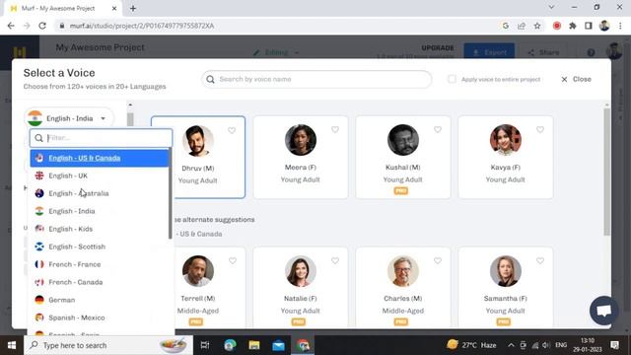Click the voice list vertical scrollbar
Image resolution: width=631 pixels, height=355 pixels.
(x=607, y=172)
